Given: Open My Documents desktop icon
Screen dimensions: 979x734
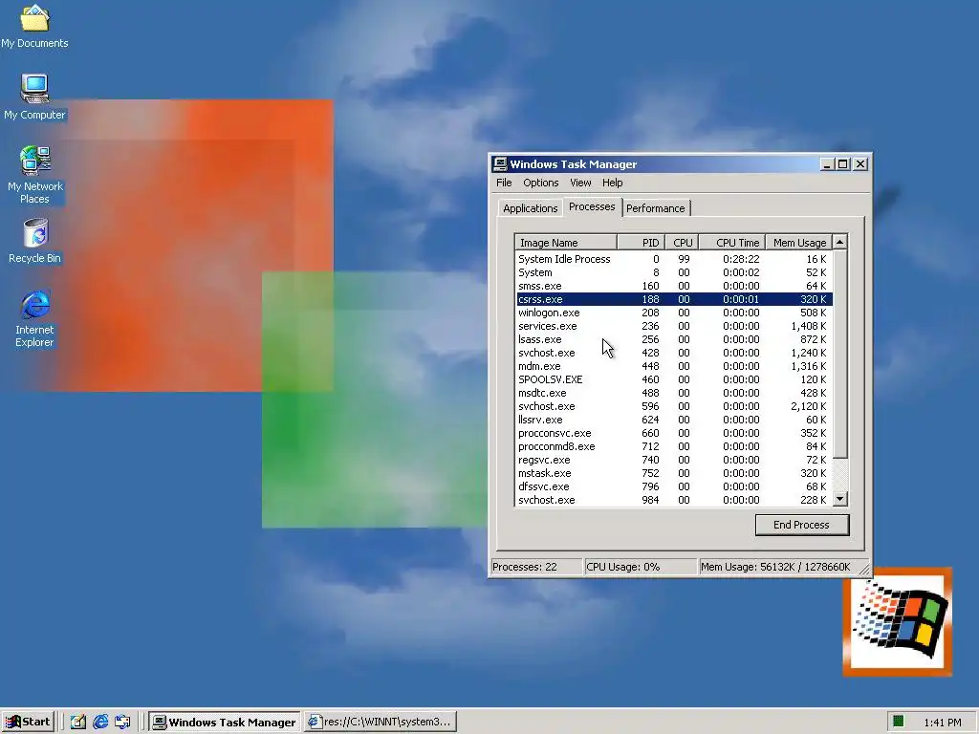Looking at the screenshot, I should point(34,26).
